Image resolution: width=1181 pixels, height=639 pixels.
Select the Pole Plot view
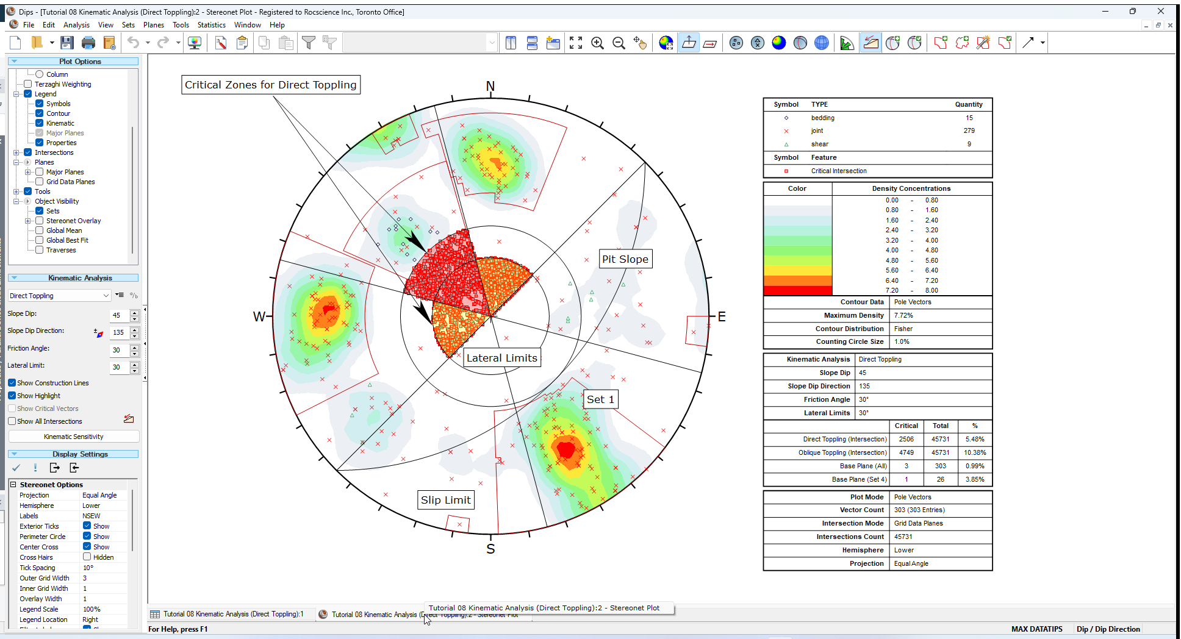(x=736, y=43)
